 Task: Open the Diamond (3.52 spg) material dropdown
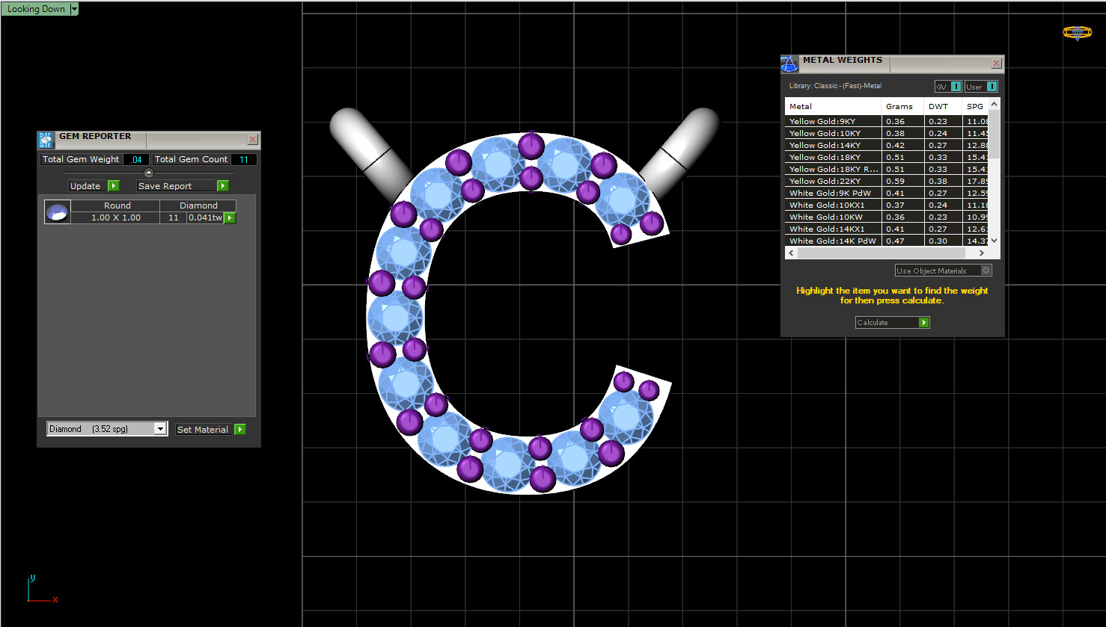tap(107, 429)
